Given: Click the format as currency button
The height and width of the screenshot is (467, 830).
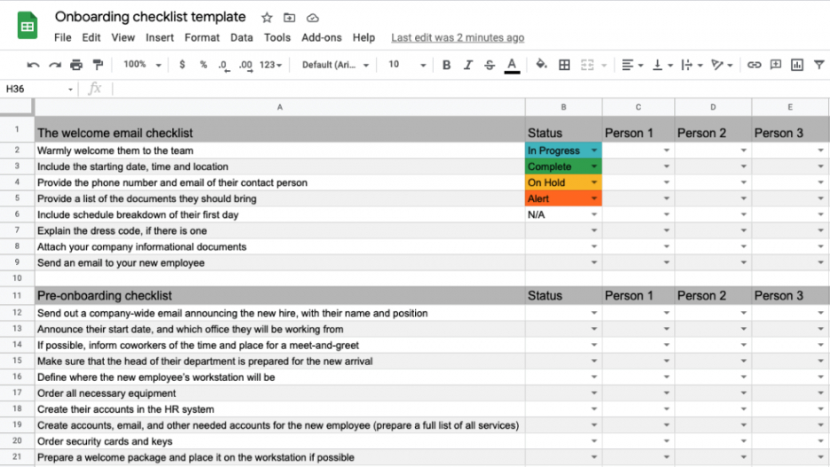Looking at the screenshot, I should [x=182, y=65].
